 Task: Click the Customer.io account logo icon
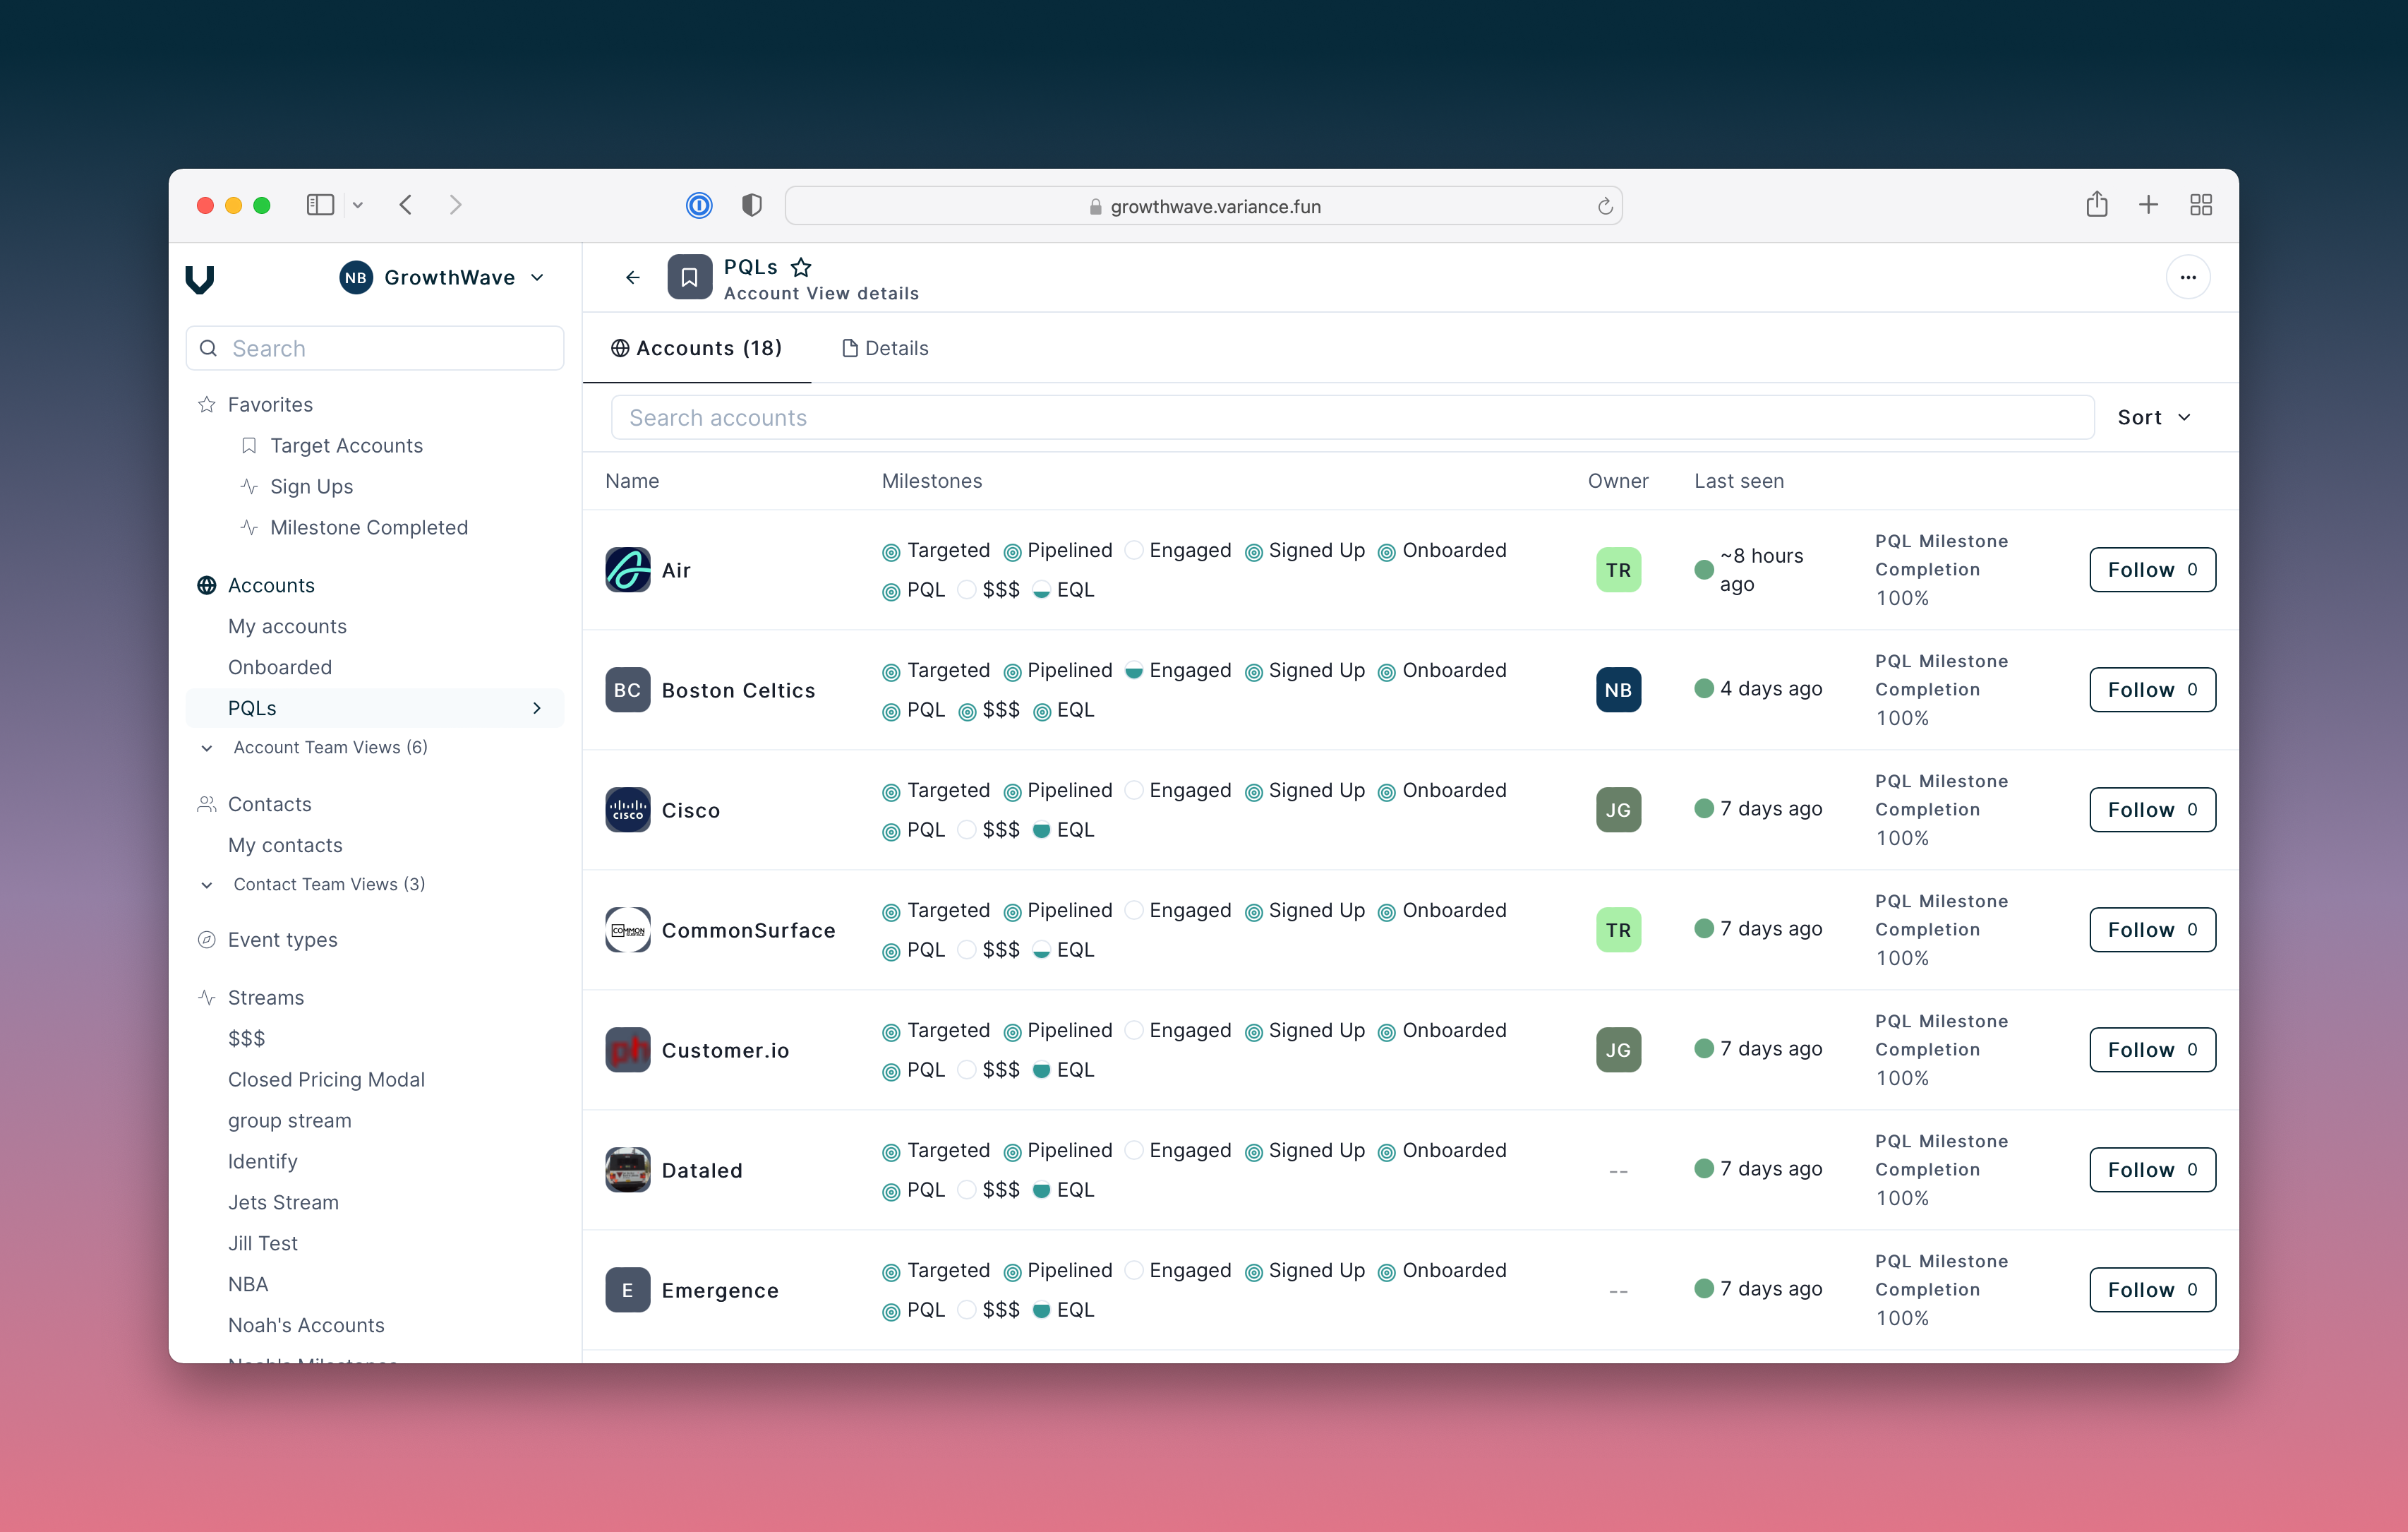627,1048
